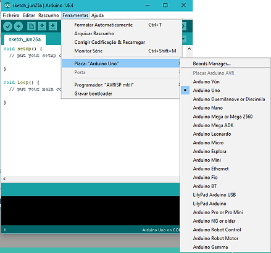Select board Arduino Gemma

pos(225,247)
